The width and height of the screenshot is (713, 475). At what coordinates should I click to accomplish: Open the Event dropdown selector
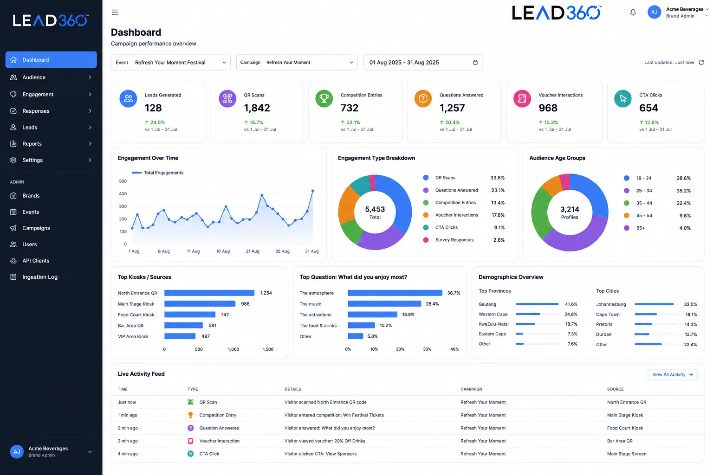171,63
